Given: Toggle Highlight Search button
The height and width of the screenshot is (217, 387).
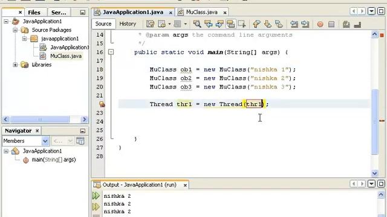Looking at the screenshot, I should tap(230, 24).
